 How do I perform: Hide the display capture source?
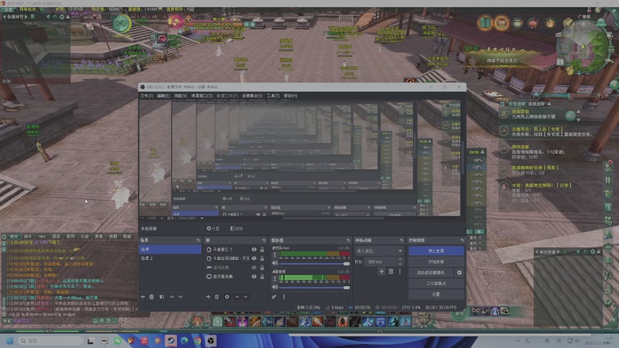pyautogui.click(x=254, y=277)
